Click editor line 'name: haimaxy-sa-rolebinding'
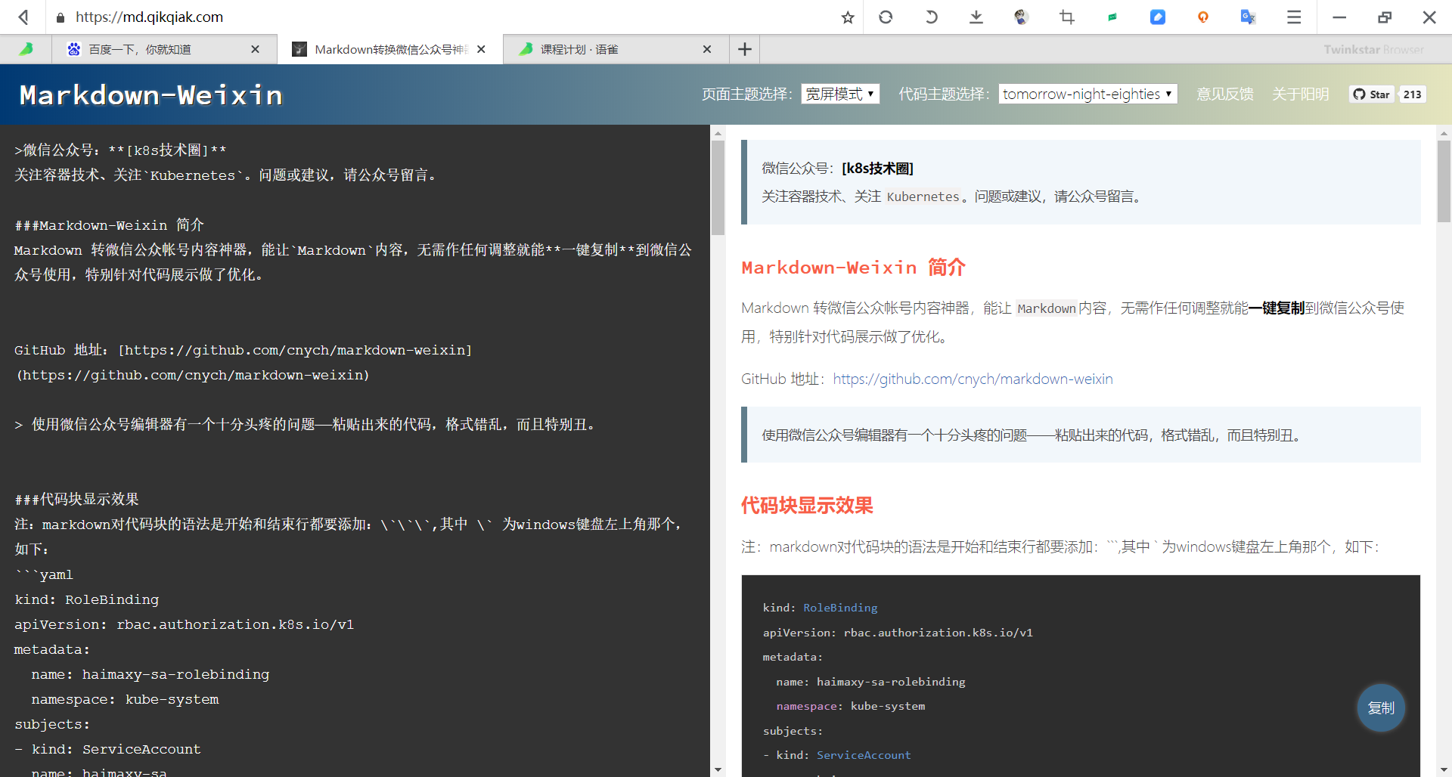 point(150,674)
